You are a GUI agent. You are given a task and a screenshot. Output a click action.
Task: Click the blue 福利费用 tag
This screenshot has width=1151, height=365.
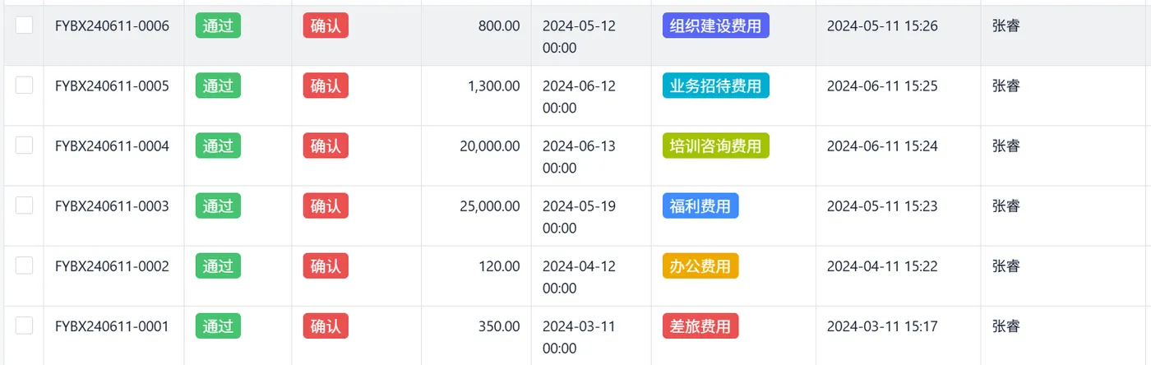[x=700, y=206]
